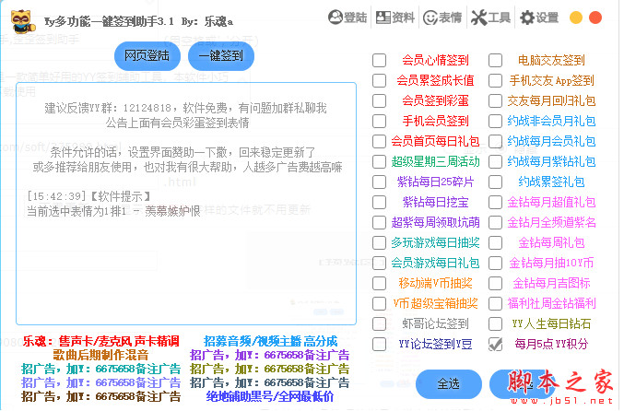Image resolution: width=624 pixels, height=411 pixels.
Task: Enable 金钻每周礼包 checkbox
Action: (496, 242)
